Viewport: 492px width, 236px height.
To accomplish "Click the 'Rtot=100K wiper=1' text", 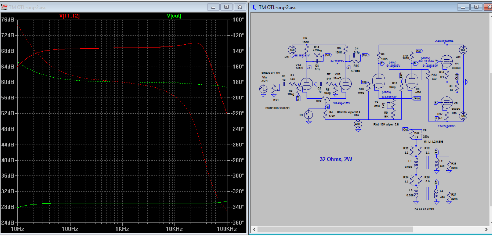I will tap(278, 108).
